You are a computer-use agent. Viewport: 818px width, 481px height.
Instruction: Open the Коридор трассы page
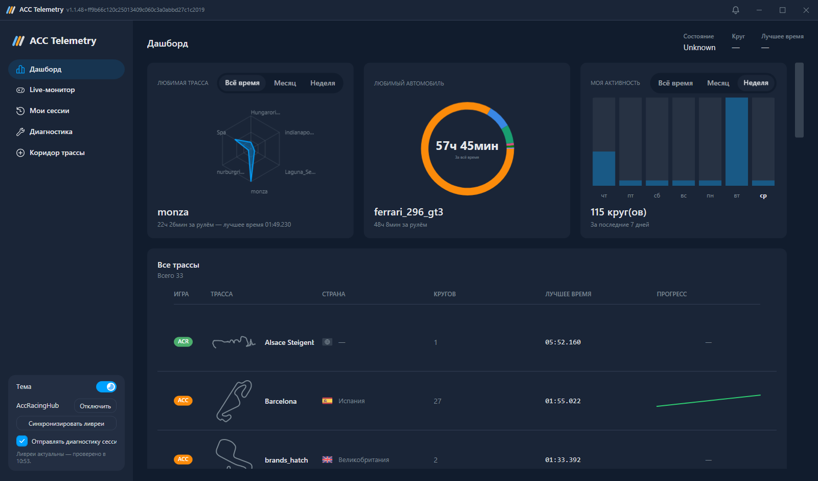click(66, 153)
